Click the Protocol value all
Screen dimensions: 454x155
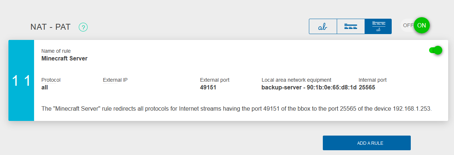coord(45,88)
